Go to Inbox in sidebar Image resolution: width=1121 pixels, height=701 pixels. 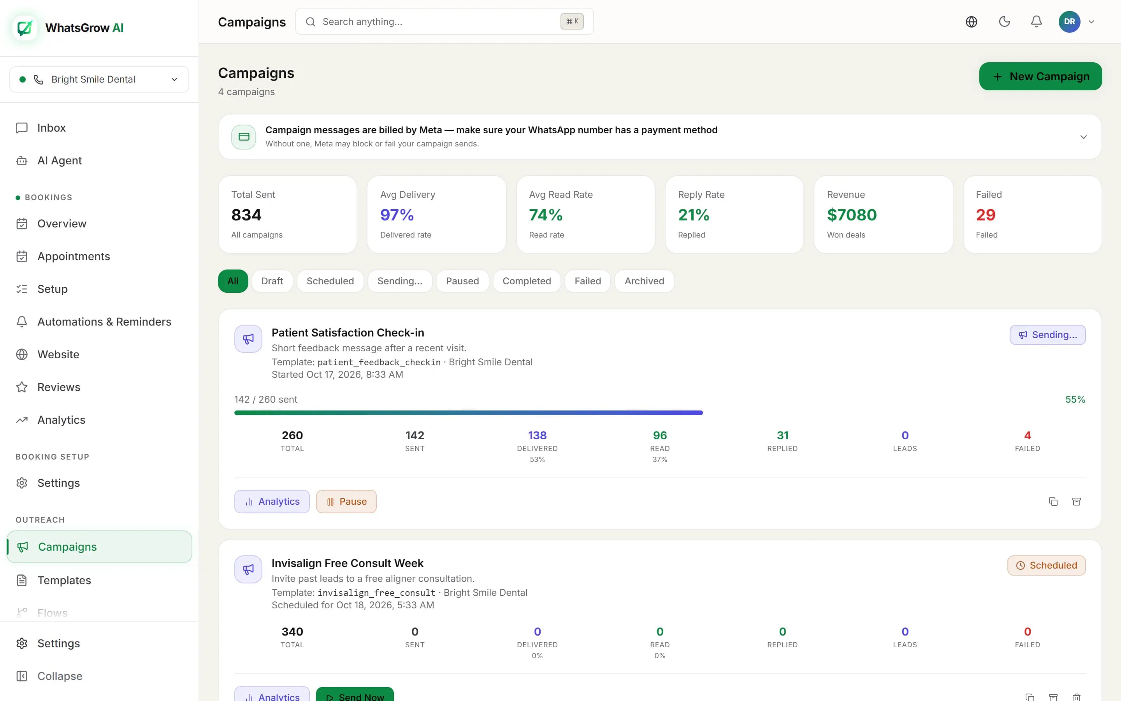pyautogui.click(x=99, y=128)
